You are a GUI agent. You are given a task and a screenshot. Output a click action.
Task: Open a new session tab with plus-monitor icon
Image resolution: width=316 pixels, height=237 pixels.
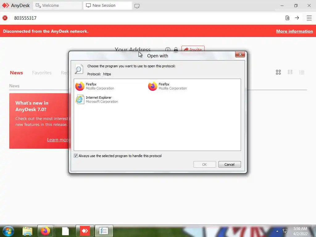(137, 6)
